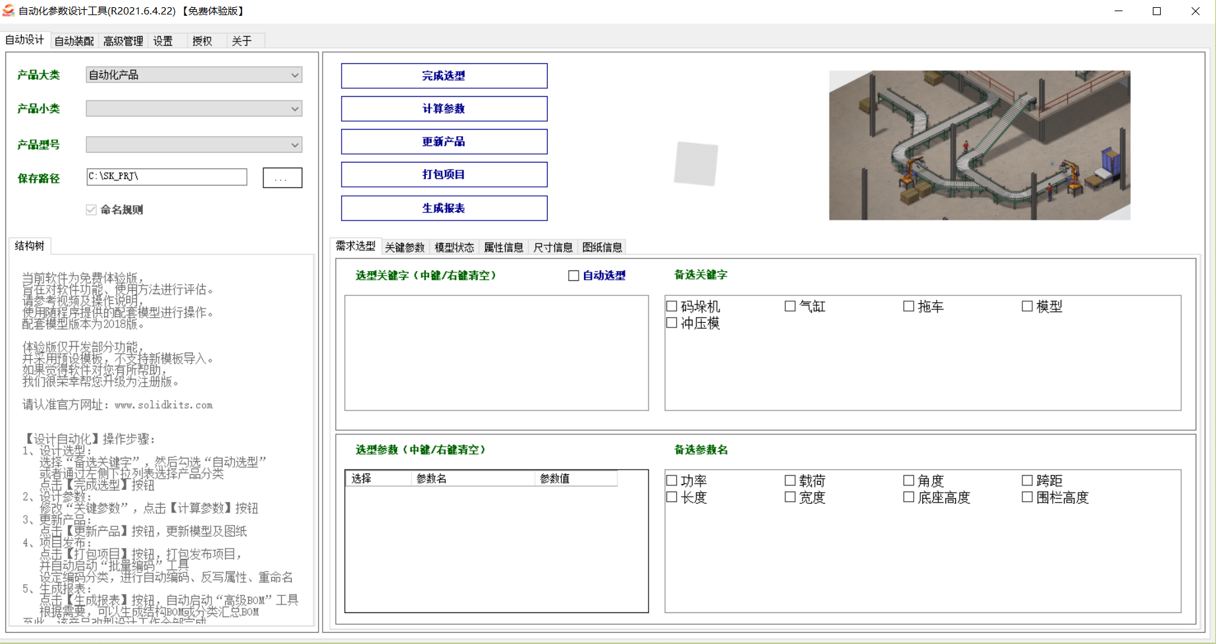This screenshot has width=1216, height=644.
Task: Switch to the 属性信息 tab
Action: [504, 247]
